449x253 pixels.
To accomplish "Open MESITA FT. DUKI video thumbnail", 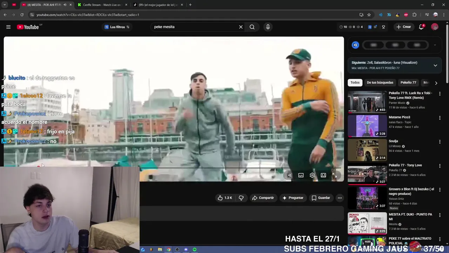I will tap(367, 223).
